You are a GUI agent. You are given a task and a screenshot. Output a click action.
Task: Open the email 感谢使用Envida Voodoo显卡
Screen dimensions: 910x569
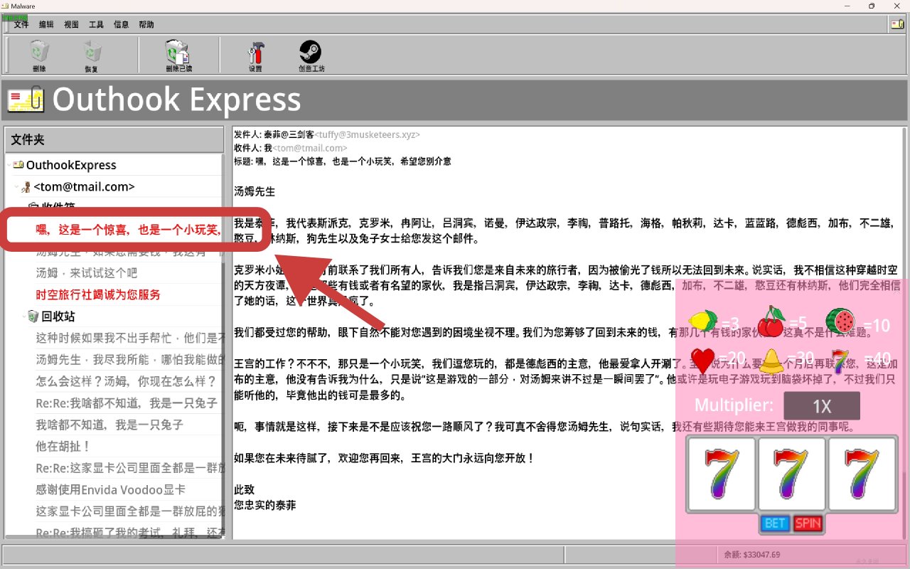(x=110, y=489)
